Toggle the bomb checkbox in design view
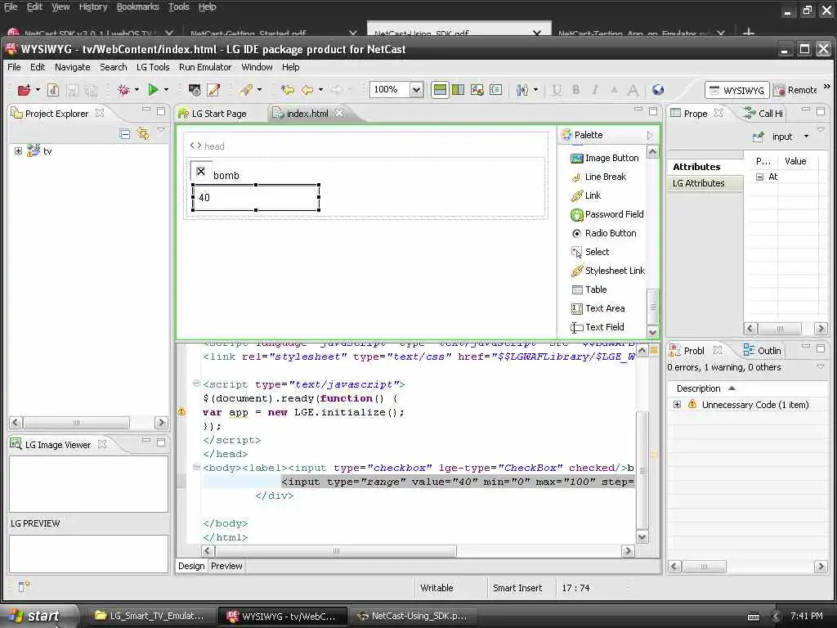 pyautogui.click(x=201, y=172)
